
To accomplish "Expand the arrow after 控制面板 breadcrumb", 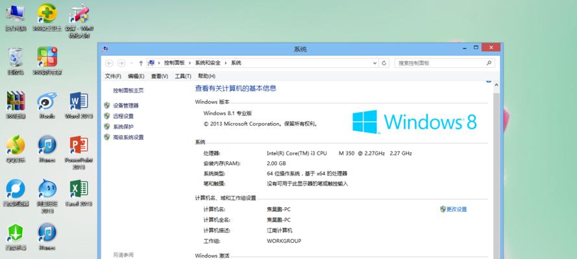I will pos(190,63).
